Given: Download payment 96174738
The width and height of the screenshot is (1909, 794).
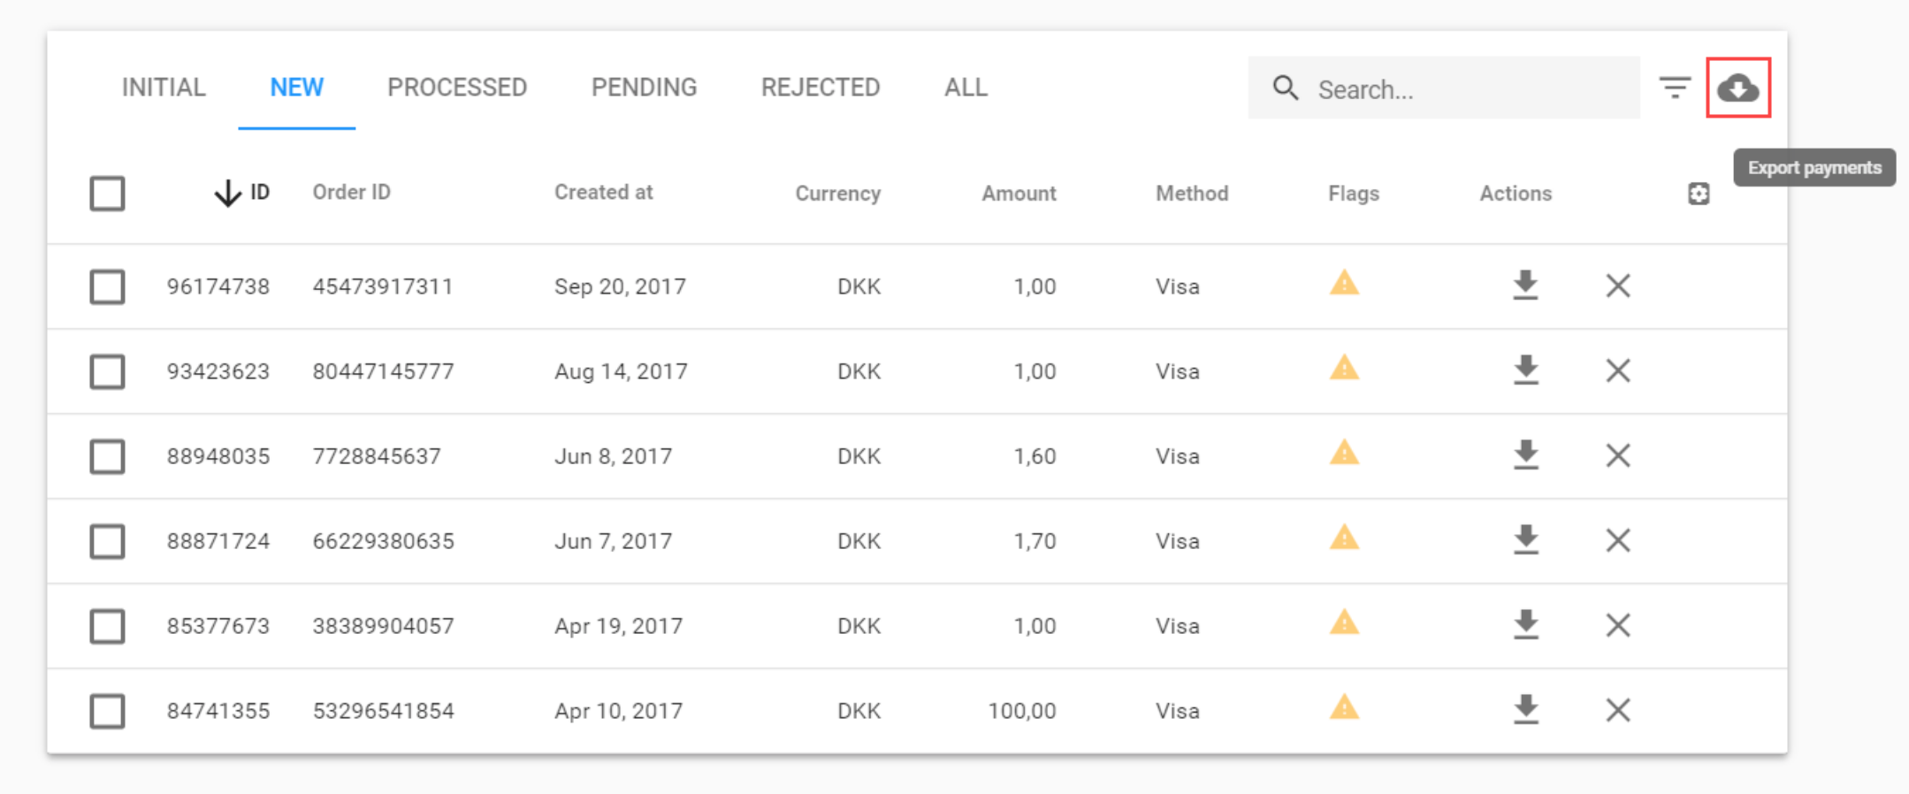Looking at the screenshot, I should (x=1525, y=286).
